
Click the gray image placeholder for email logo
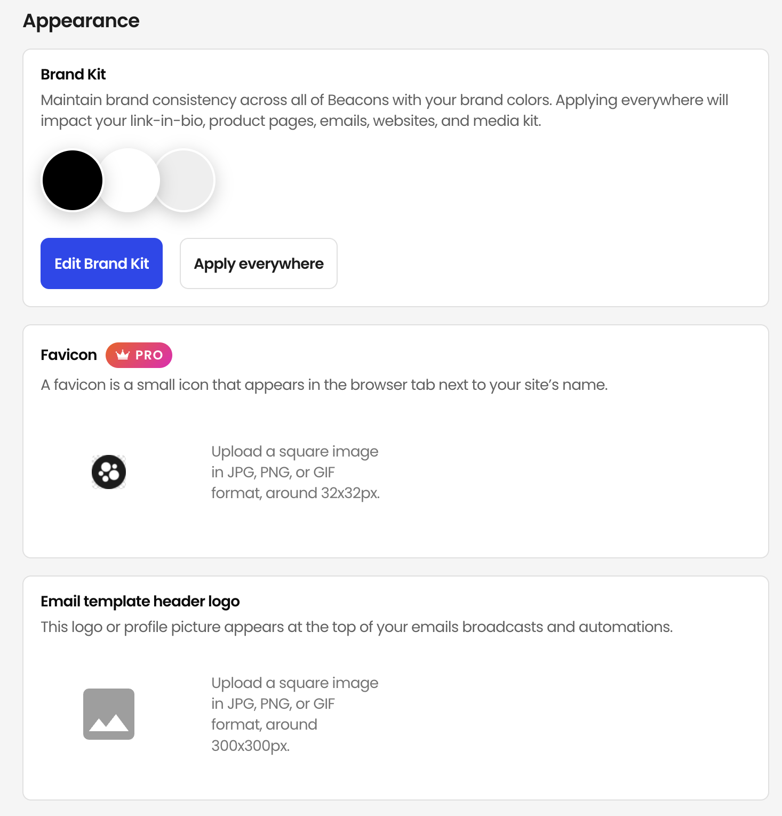coord(109,714)
